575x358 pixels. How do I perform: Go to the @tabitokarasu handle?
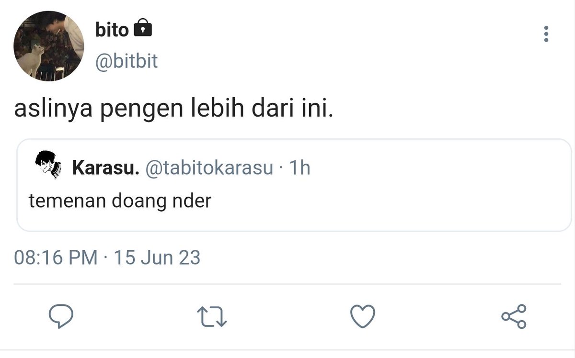[209, 168]
